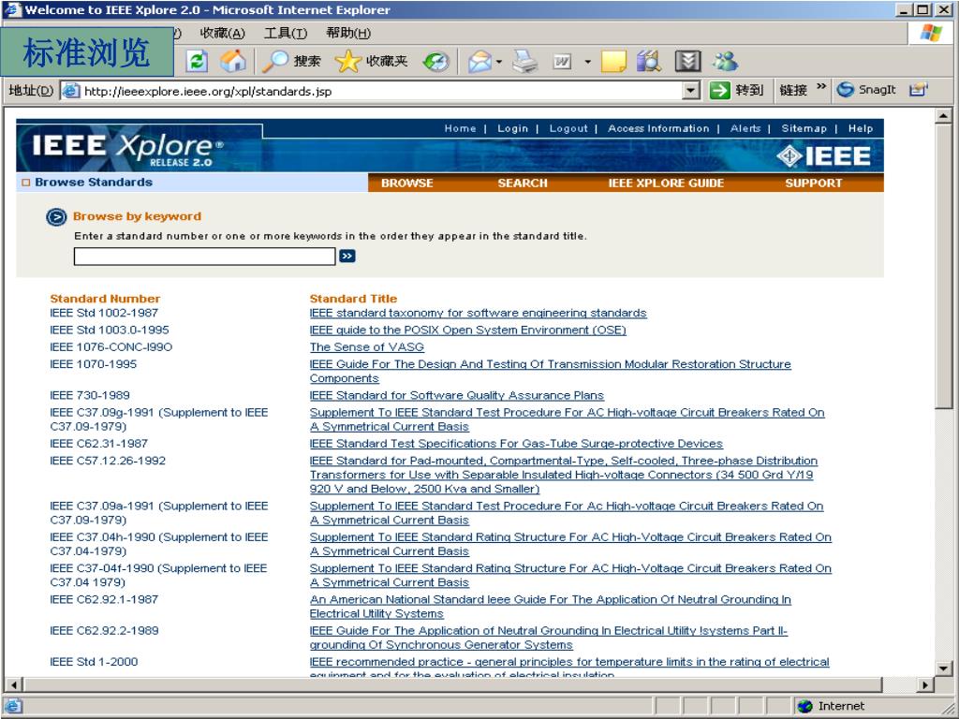Select text IEEE 730-1989
This screenshot has width=959, height=719.
(x=90, y=396)
